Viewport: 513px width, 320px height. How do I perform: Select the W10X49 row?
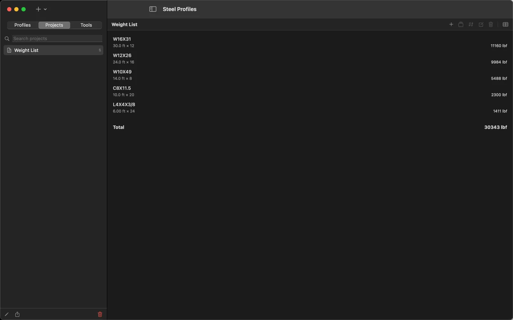coord(310,75)
